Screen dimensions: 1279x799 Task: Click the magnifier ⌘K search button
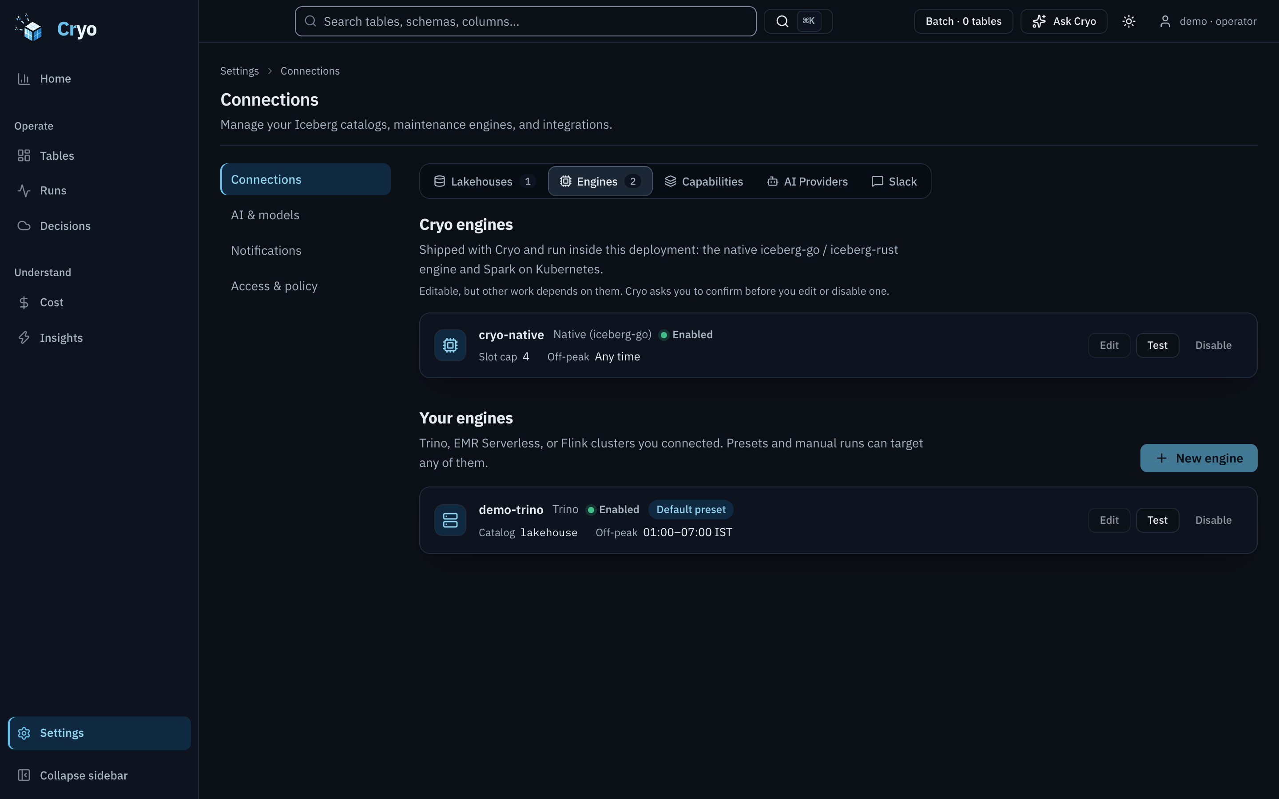[798, 21]
